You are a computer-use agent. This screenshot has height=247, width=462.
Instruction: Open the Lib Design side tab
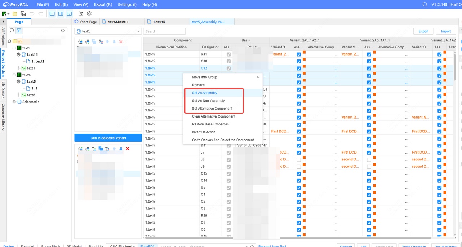[3, 90]
